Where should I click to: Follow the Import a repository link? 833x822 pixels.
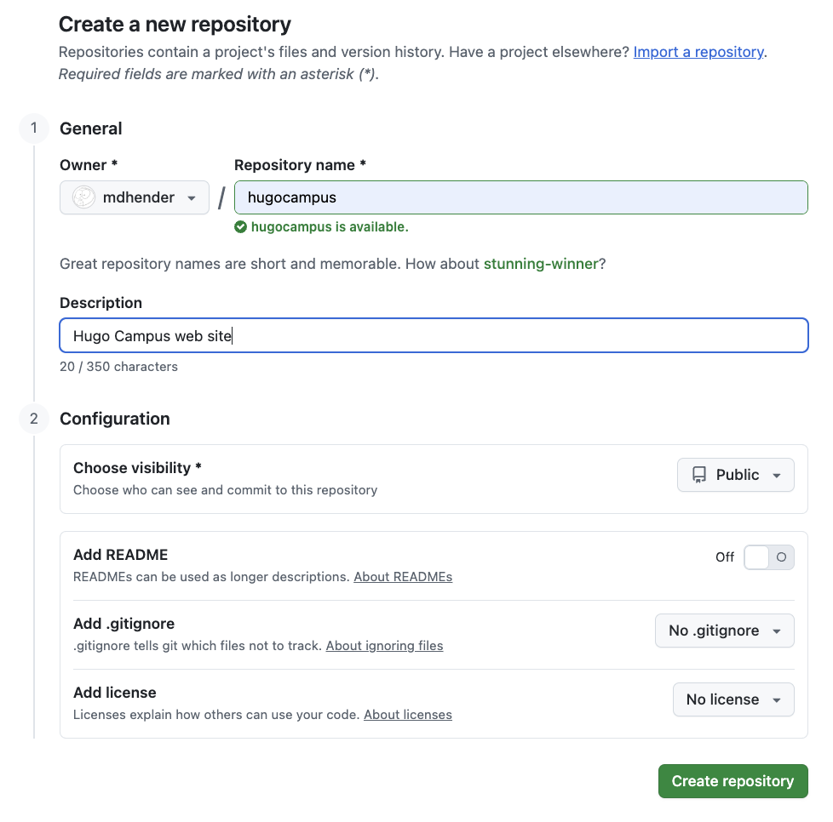click(698, 52)
